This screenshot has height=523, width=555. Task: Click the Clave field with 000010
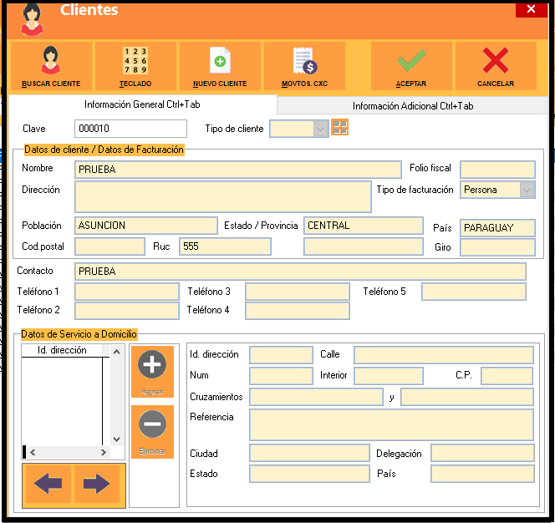click(130, 129)
